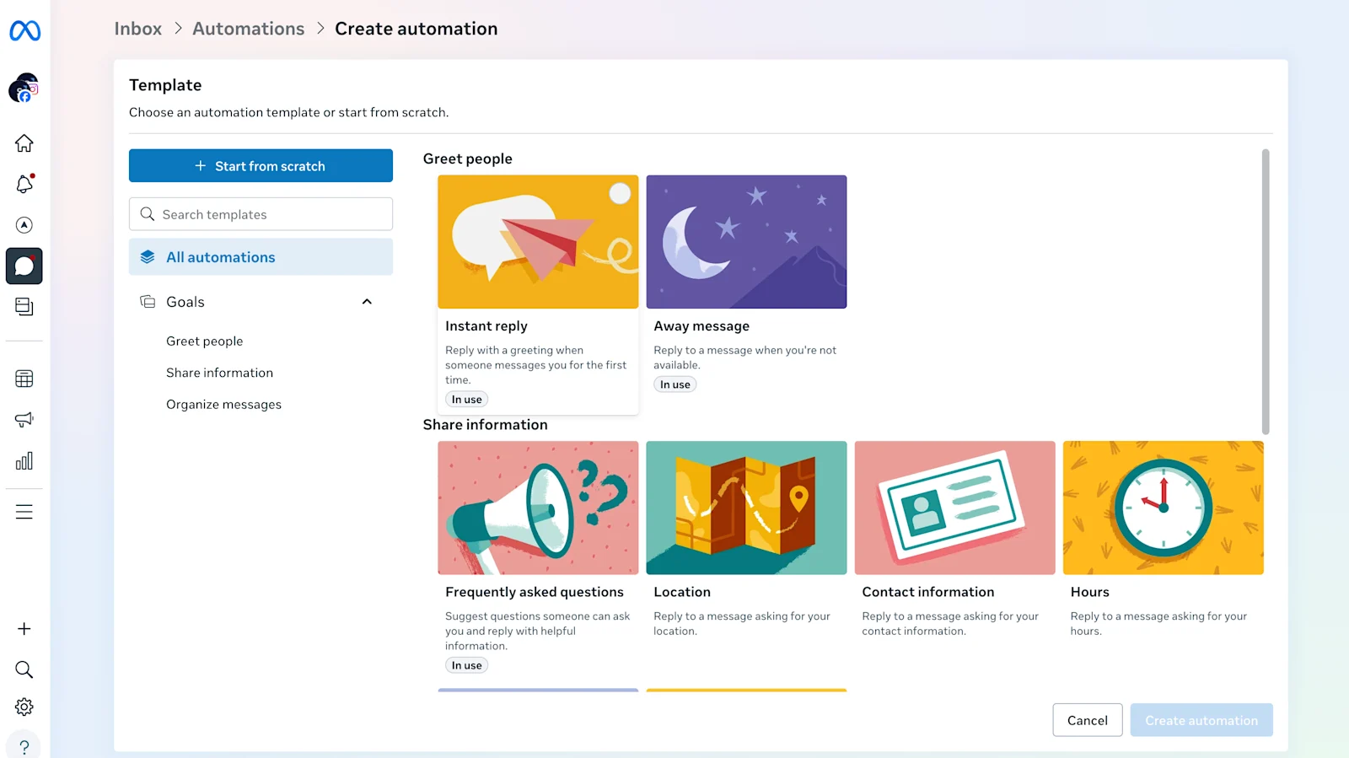Go to Inbox breadcrumb link
This screenshot has height=758, width=1349.
tap(138, 29)
